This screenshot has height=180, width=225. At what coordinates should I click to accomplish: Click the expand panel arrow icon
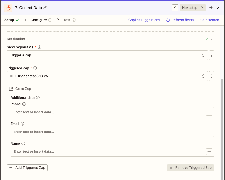(x=211, y=8)
